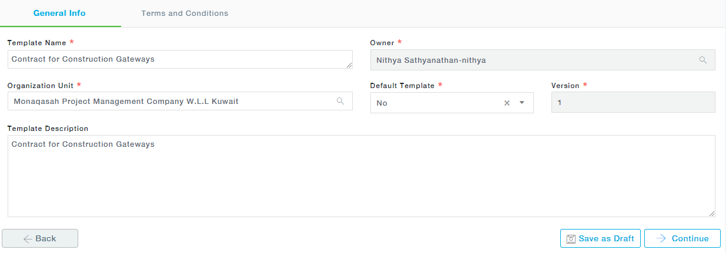This screenshot has height=253, width=726.
Task: Select the General Info tab
Action: coord(59,14)
